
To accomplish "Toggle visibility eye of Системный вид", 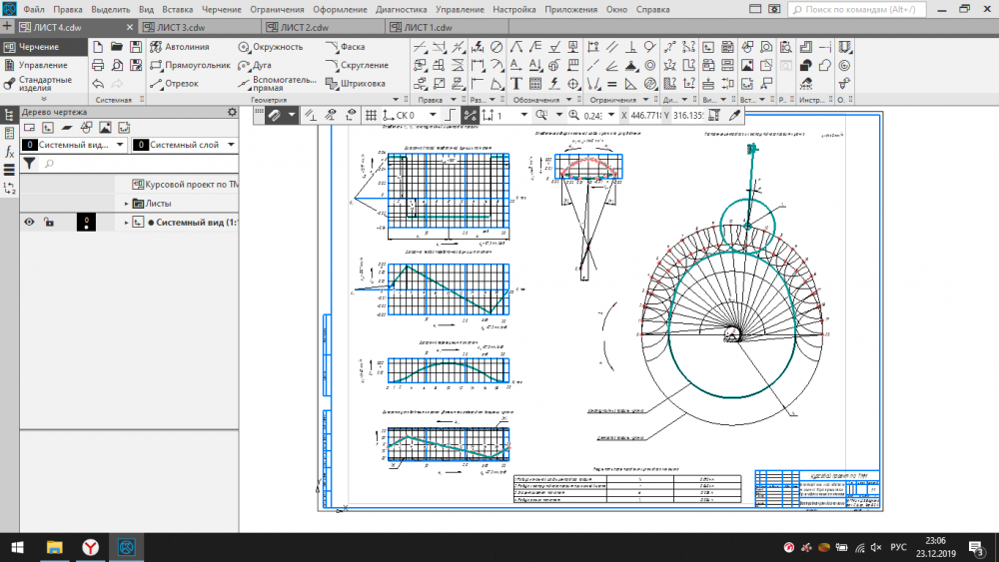I will point(30,222).
